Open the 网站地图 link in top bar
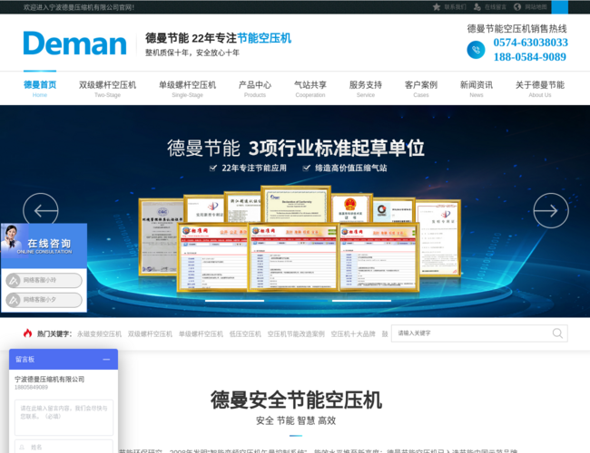Viewport: 590px width, 453px height. pos(536,6)
